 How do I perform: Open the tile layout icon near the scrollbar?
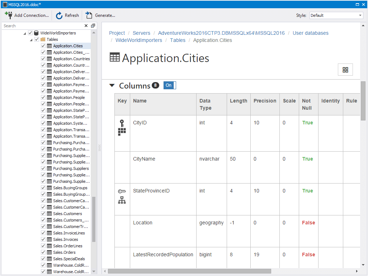click(345, 70)
